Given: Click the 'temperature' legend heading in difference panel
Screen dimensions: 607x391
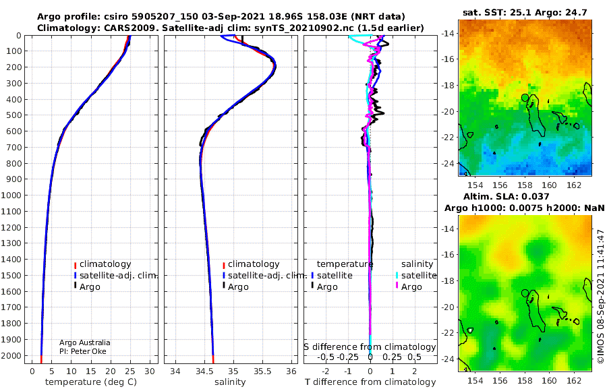Looking at the screenshot, I should tap(345, 264).
